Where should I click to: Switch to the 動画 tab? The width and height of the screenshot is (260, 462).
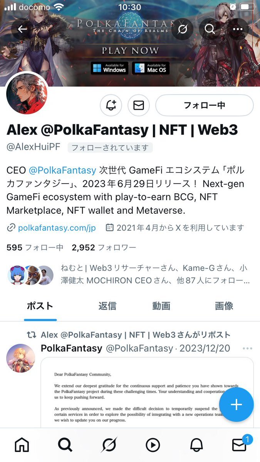point(161,306)
